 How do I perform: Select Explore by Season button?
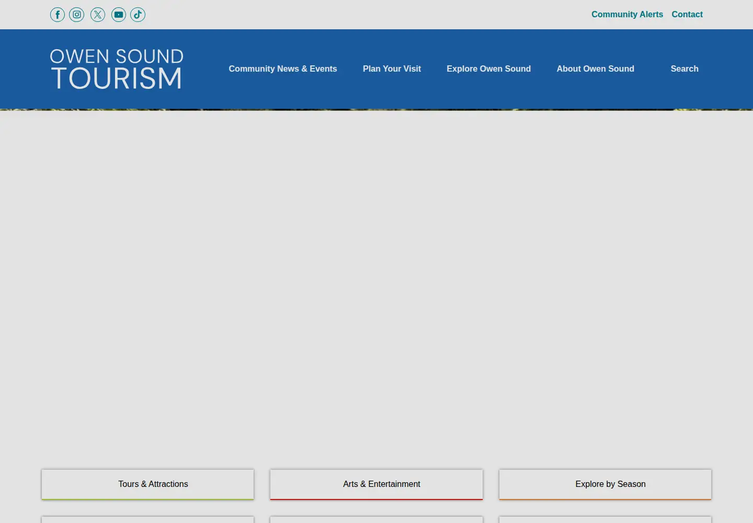point(605,484)
